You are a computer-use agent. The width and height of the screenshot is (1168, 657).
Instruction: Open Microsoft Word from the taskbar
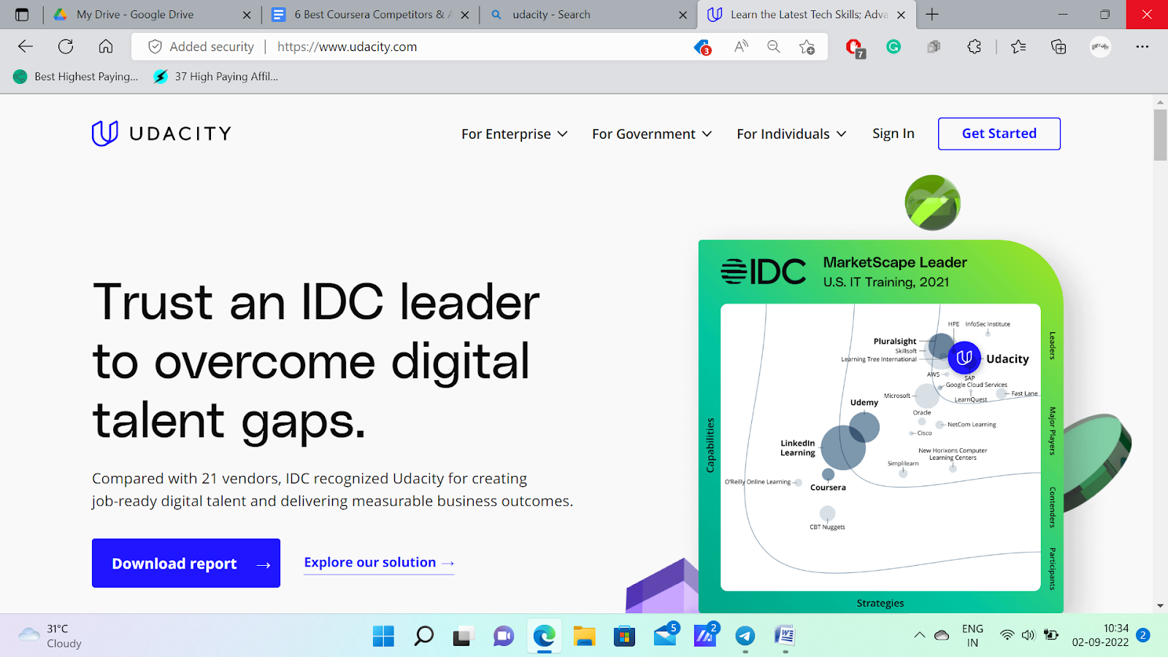[x=785, y=636]
